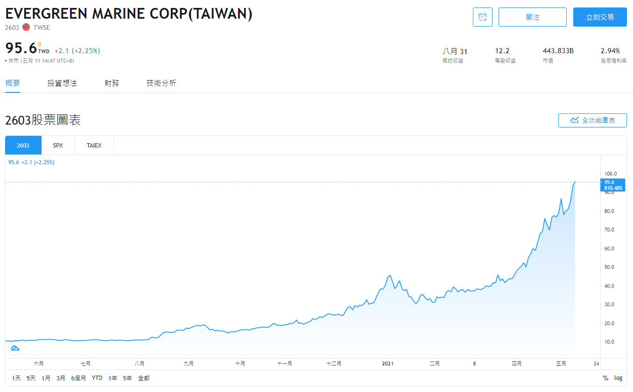The image size is (633, 392).
Task: Click the 八月 31 upcoming earnings date
Action: click(455, 51)
